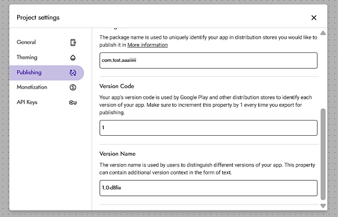Viewport: 338px width, 217px height.
Task: Click the Theming droplet icon
Action: [73, 57]
